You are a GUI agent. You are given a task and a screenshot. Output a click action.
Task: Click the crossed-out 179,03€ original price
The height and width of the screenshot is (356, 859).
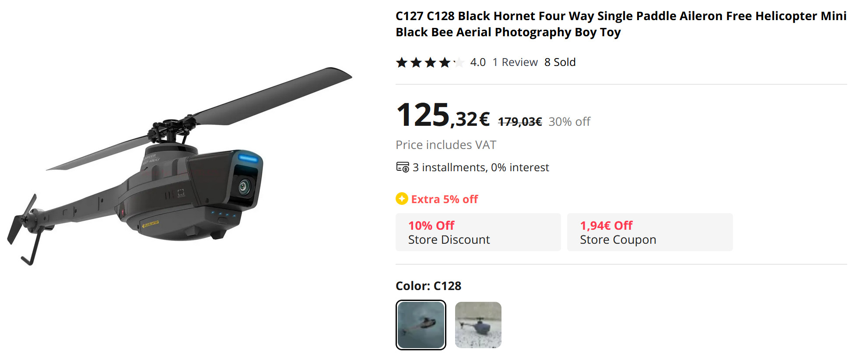520,122
